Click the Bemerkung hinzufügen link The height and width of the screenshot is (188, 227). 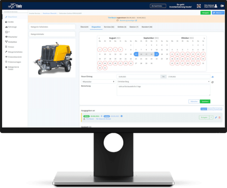click(128, 20)
